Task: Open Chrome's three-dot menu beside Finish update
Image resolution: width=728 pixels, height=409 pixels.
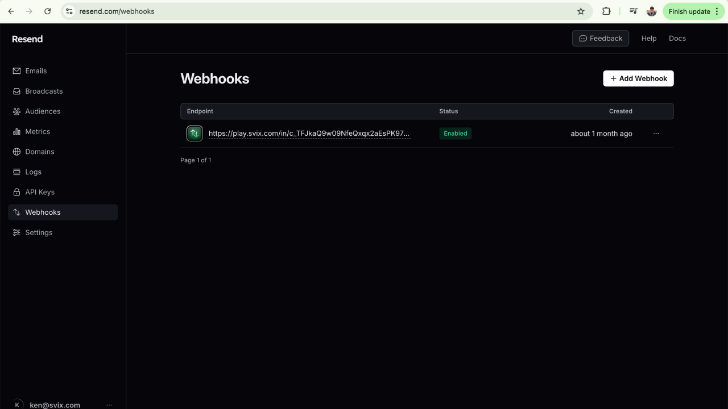Action: 717,11
